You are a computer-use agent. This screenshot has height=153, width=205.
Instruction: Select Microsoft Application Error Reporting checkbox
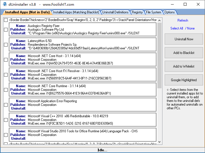pyautogui.click(x=6, y=105)
